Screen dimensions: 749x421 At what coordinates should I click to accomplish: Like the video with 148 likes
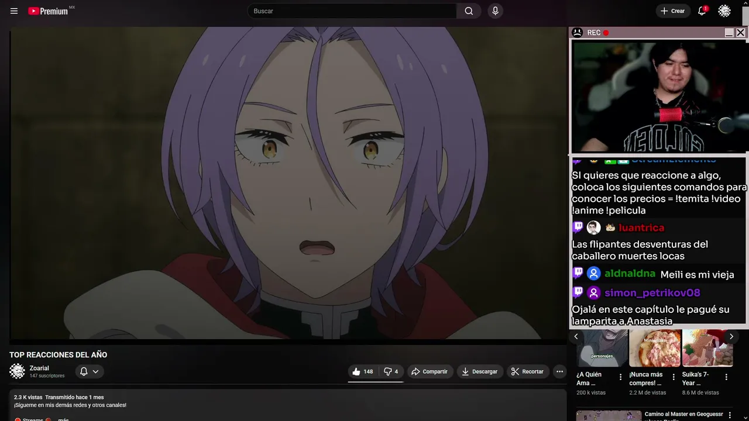363,371
